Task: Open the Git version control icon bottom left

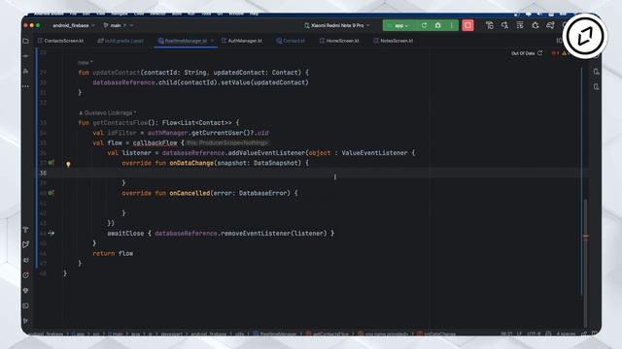Action: pyautogui.click(x=26, y=321)
